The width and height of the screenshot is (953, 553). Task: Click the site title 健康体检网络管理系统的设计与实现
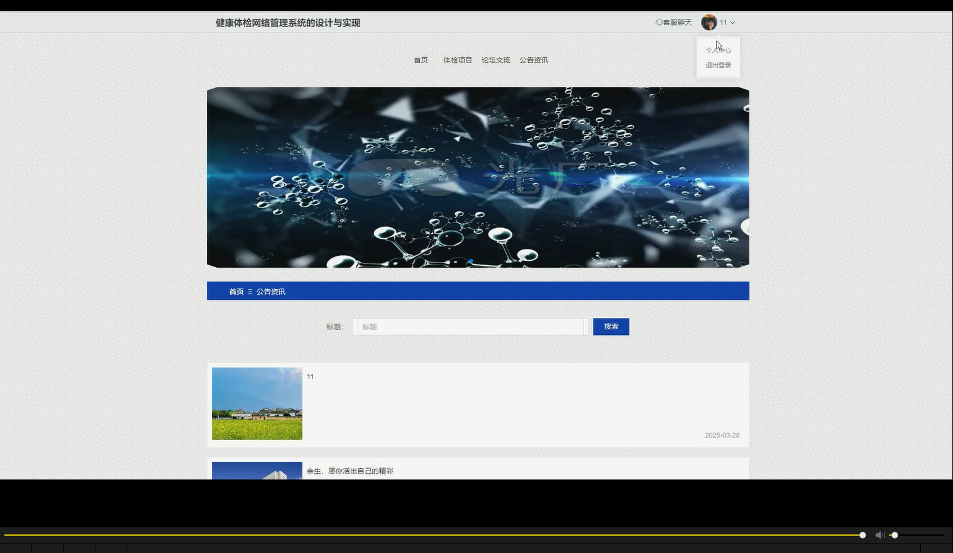(288, 23)
